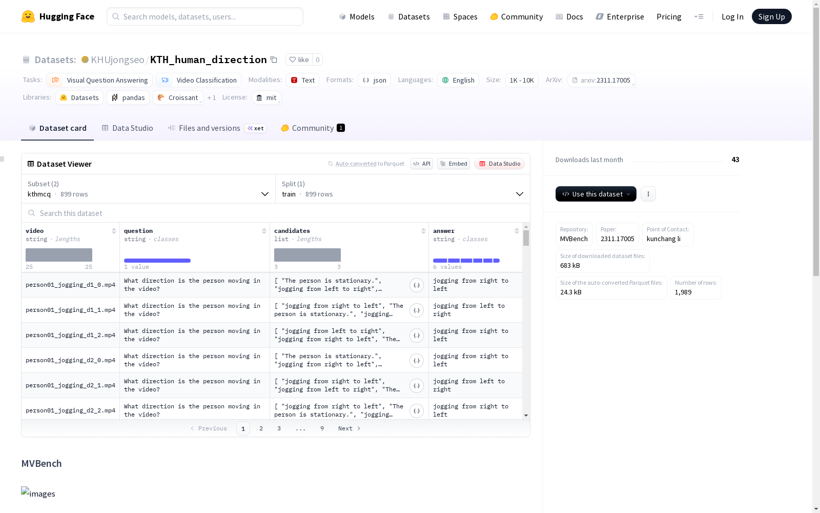The image size is (820, 513).
Task: Open Community in the top navigation
Action: (516, 16)
